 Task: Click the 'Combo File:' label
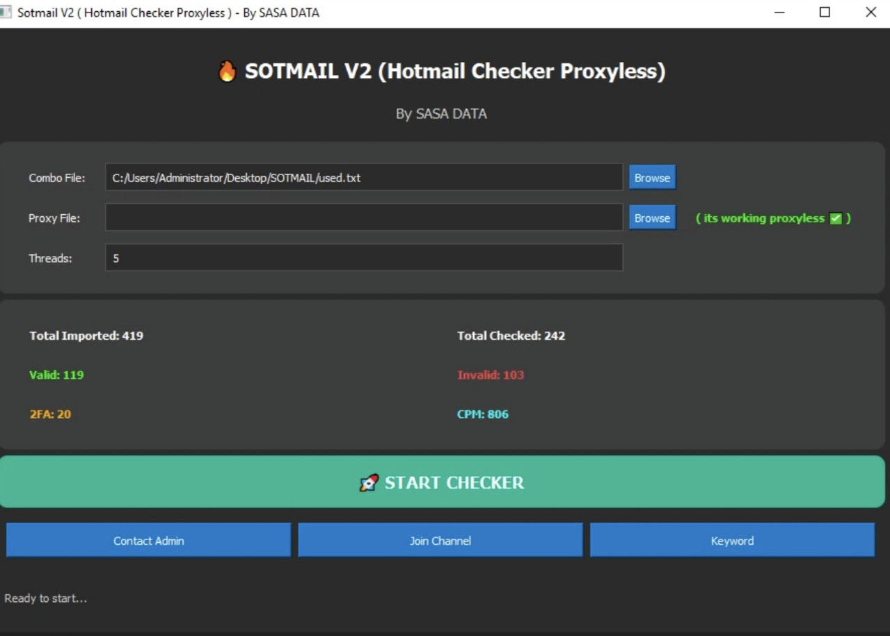click(x=57, y=178)
